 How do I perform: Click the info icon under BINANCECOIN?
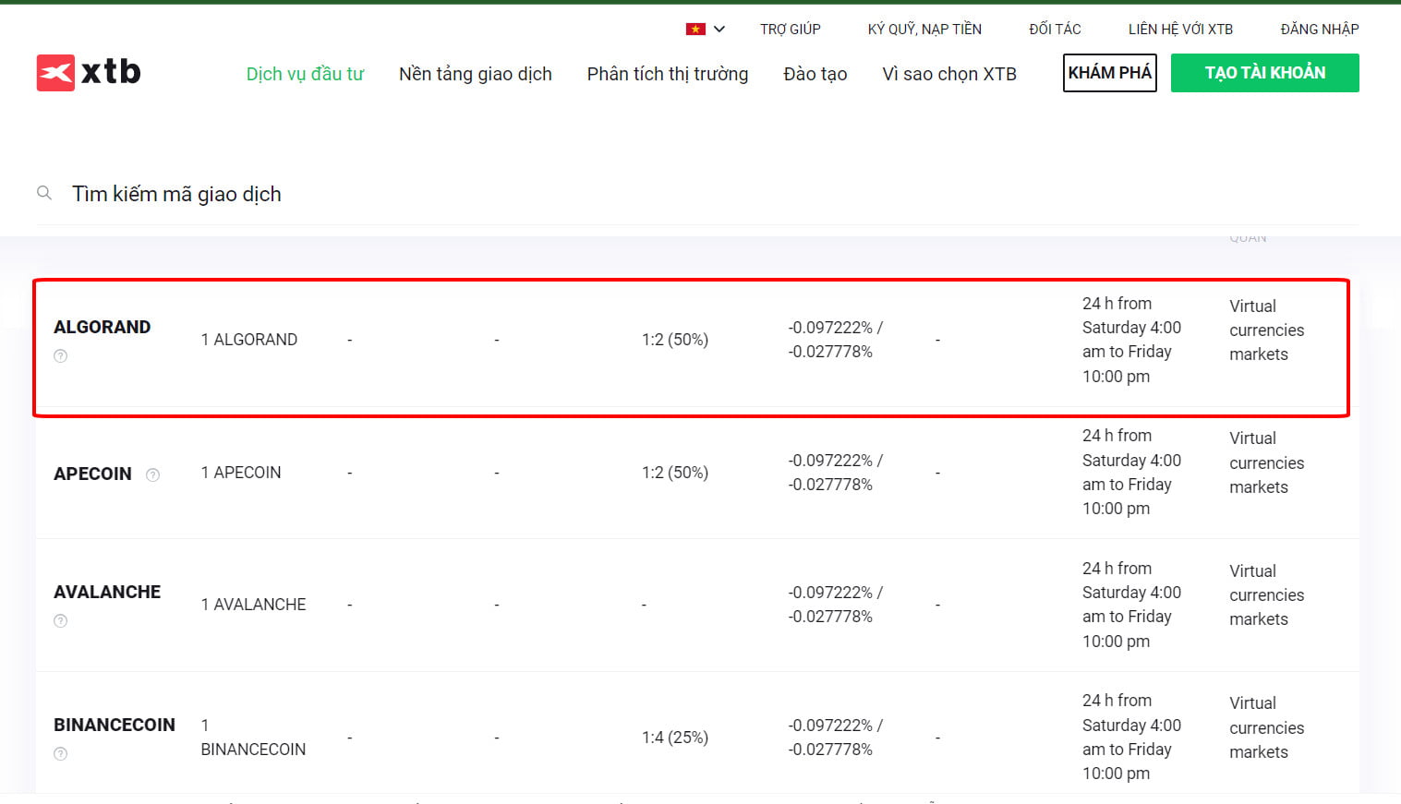[x=61, y=754]
